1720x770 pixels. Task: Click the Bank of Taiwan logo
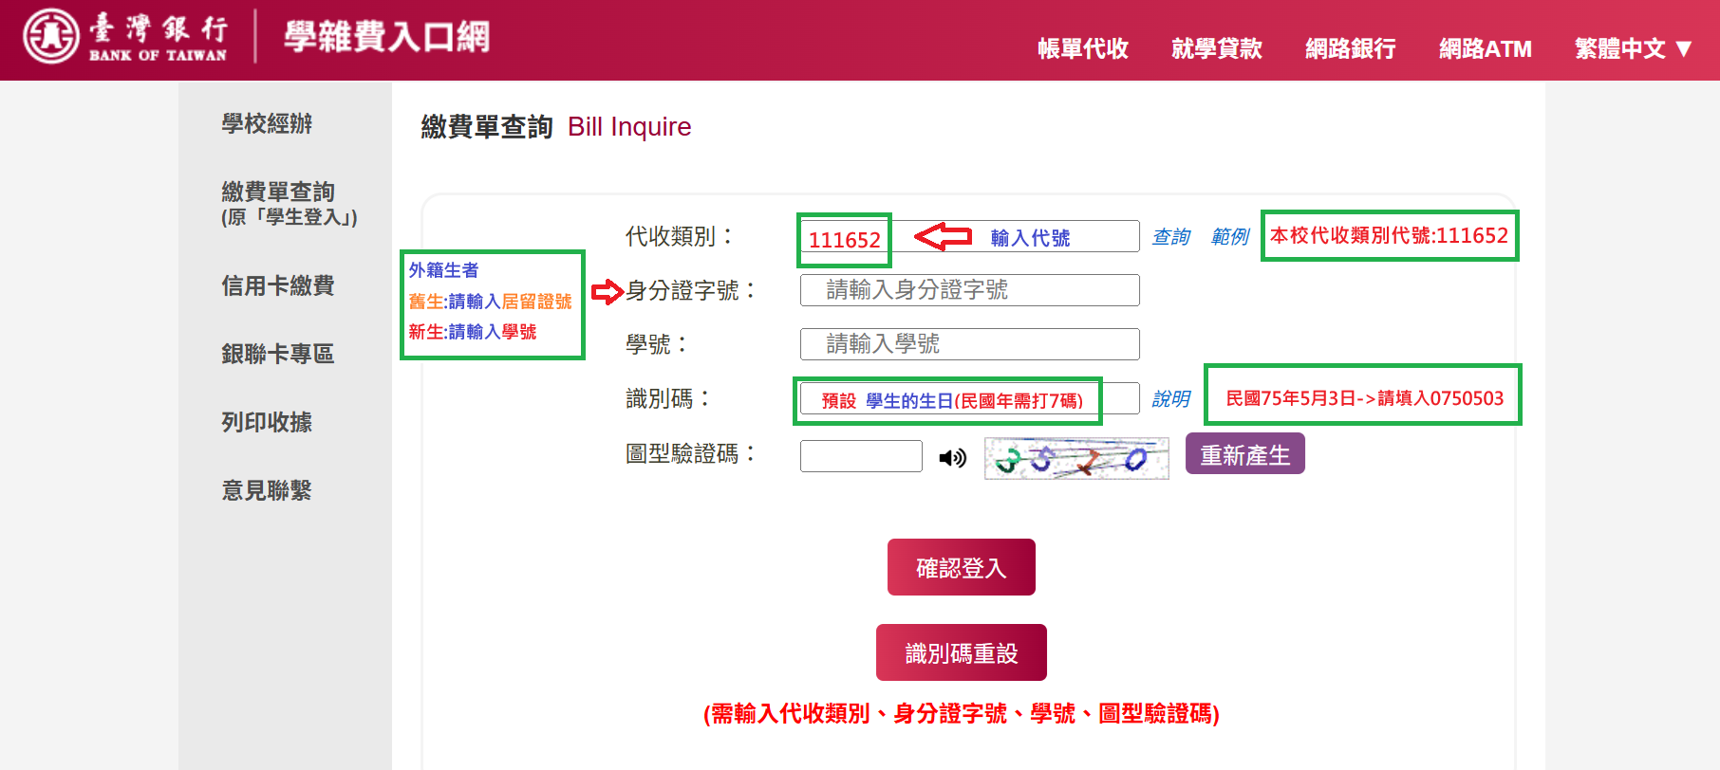click(125, 37)
